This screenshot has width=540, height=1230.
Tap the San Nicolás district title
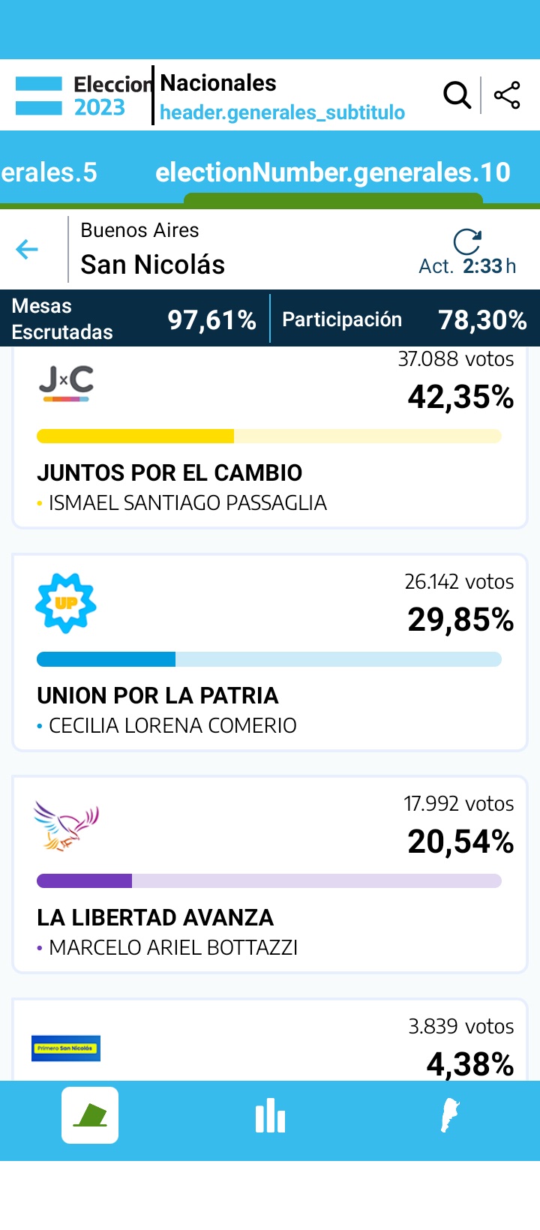153,264
